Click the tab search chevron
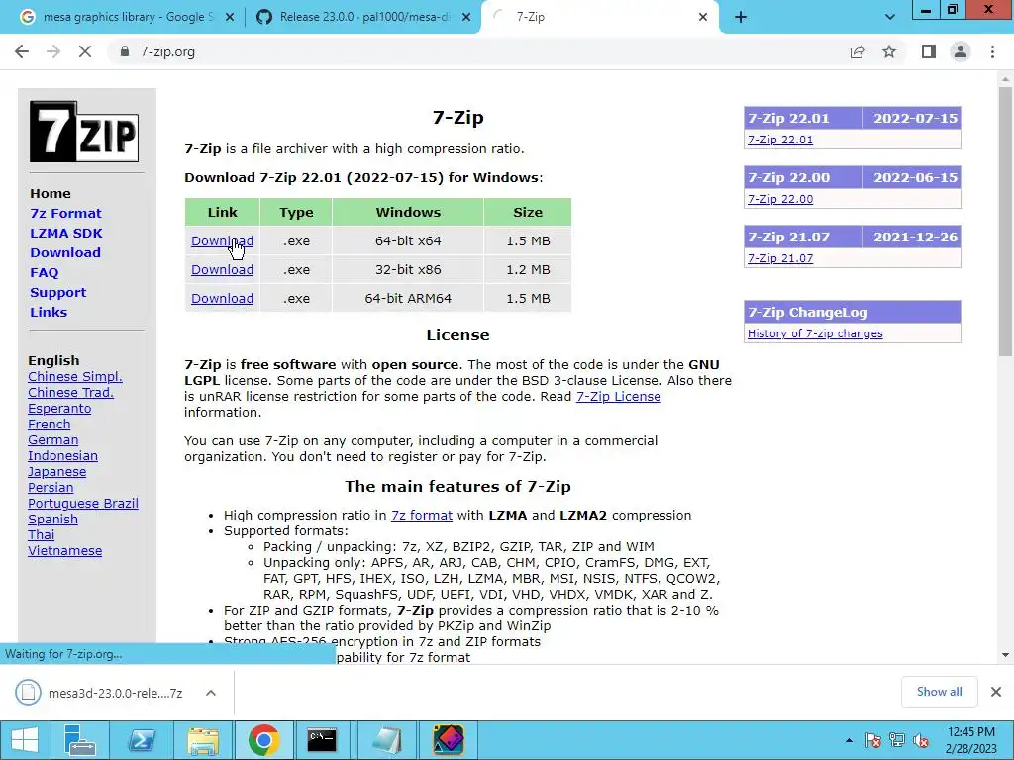1014x760 pixels. (x=890, y=17)
